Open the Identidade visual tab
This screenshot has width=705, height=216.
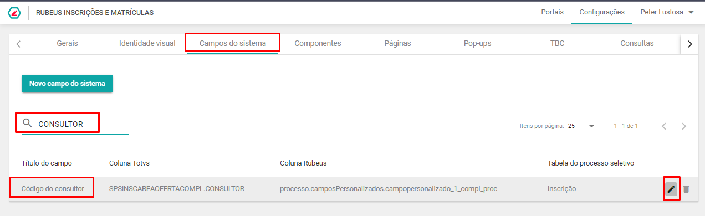(x=147, y=43)
